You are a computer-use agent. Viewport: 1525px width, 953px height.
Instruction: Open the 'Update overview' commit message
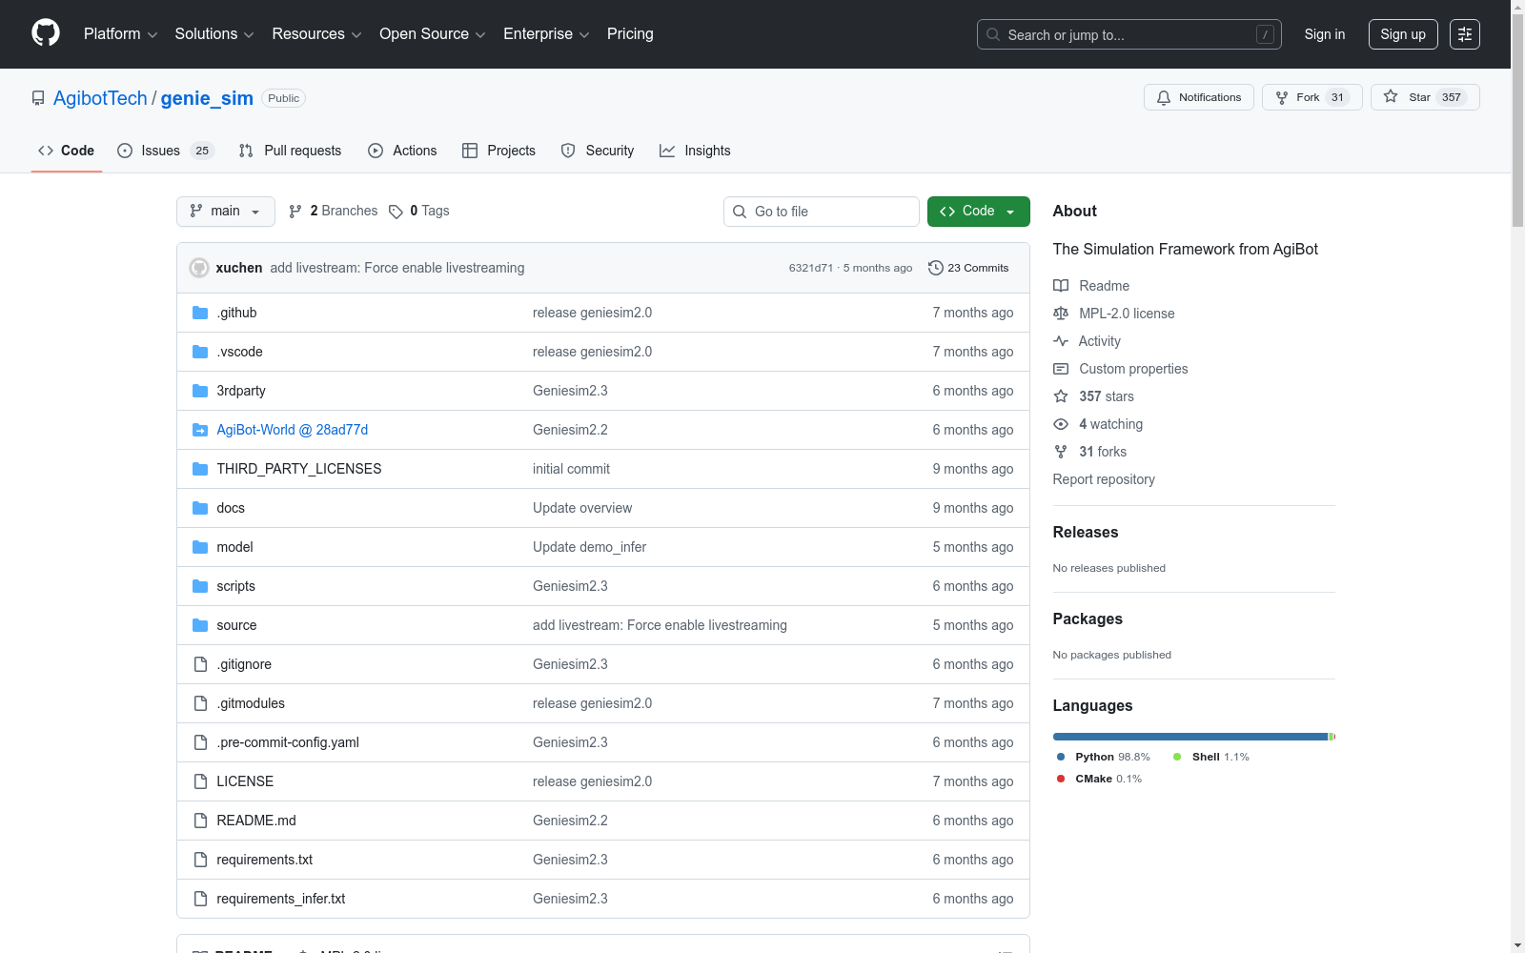pos(582,508)
